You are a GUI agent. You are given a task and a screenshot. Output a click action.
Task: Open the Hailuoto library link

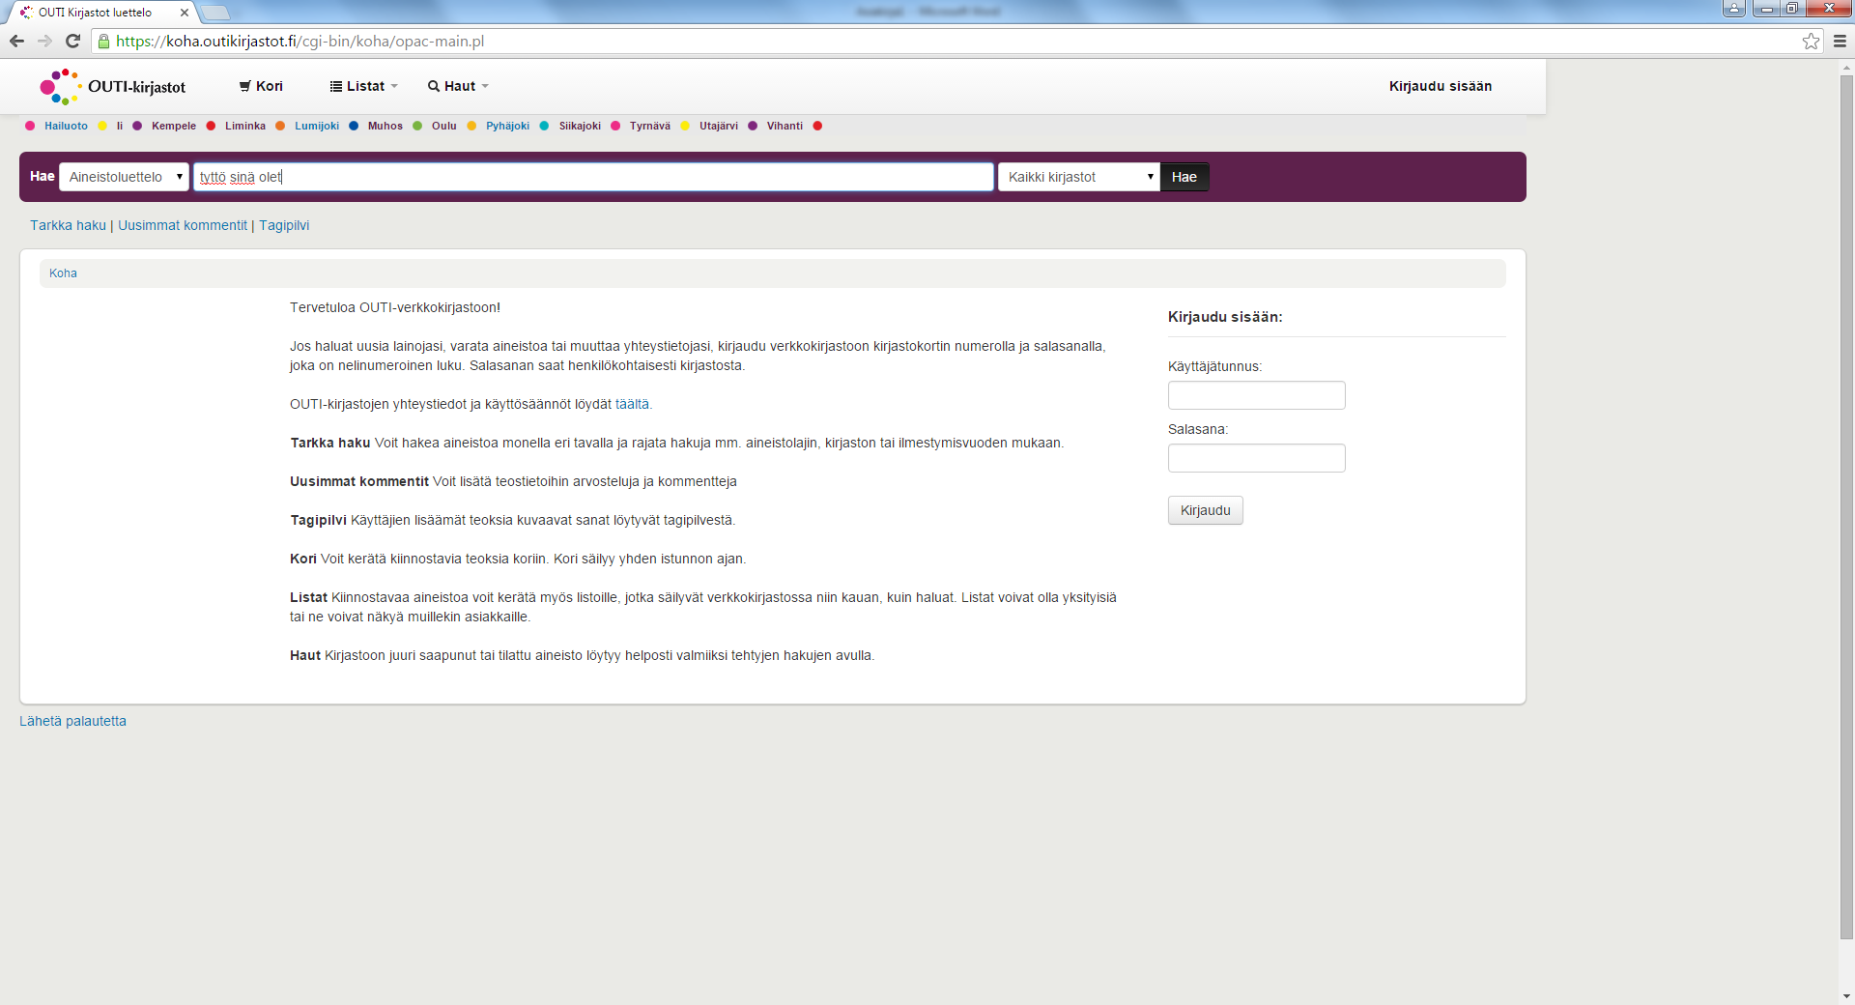click(66, 126)
